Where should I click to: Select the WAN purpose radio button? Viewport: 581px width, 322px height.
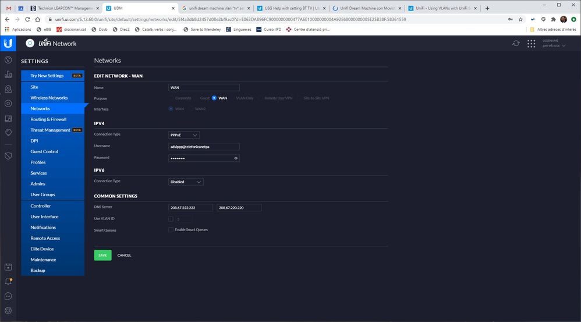pos(214,98)
